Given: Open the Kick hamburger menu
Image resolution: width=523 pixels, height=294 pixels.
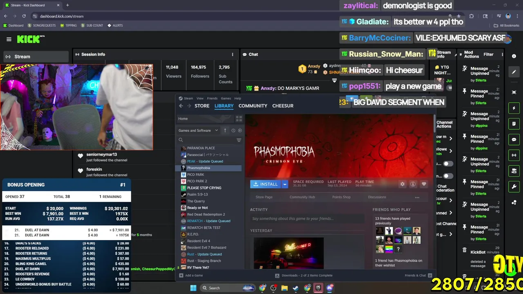Looking at the screenshot, I should 9,39.
